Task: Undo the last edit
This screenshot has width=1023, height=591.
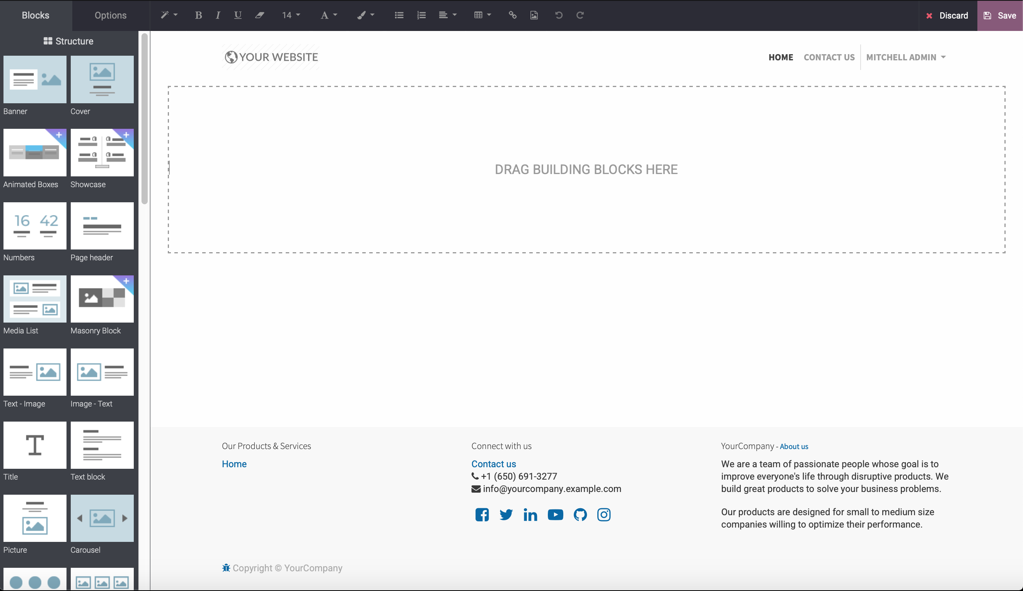Action: (x=559, y=15)
